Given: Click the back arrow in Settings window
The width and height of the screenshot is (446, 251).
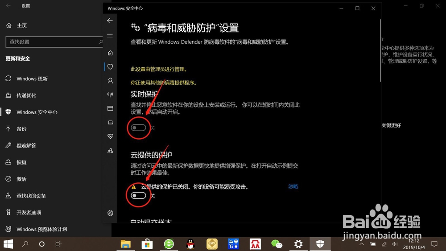Looking at the screenshot, I should pyautogui.click(x=8, y=6).
